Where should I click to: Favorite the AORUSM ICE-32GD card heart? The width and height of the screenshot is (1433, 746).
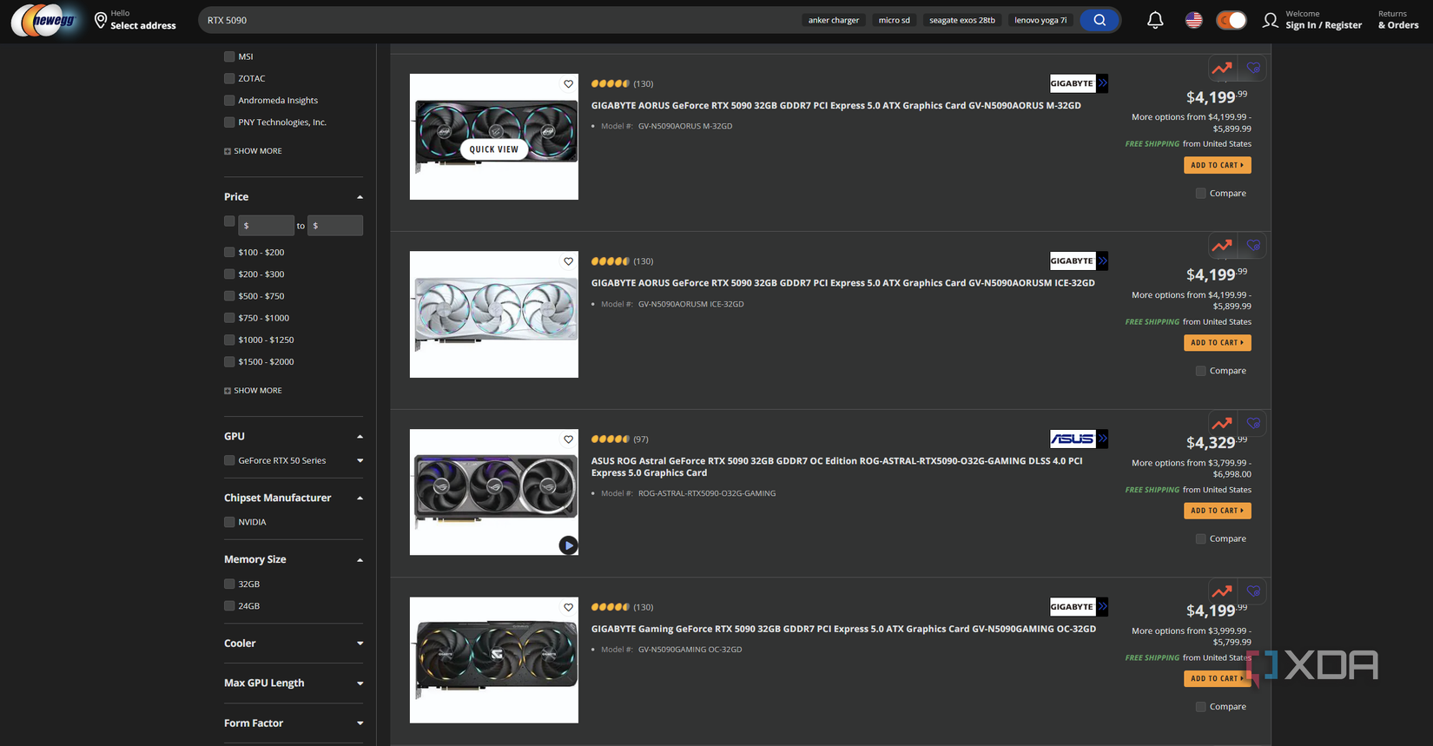[569, 261]
